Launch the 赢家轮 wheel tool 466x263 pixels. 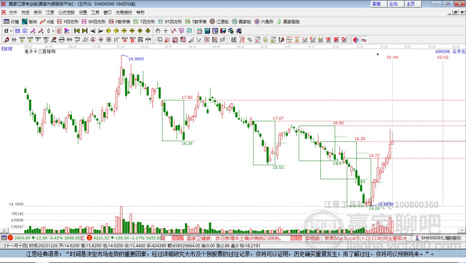(242, 22)
